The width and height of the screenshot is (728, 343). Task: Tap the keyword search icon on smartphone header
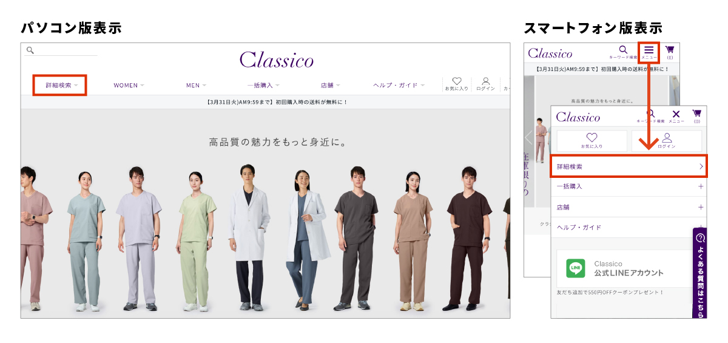point(623,50)
